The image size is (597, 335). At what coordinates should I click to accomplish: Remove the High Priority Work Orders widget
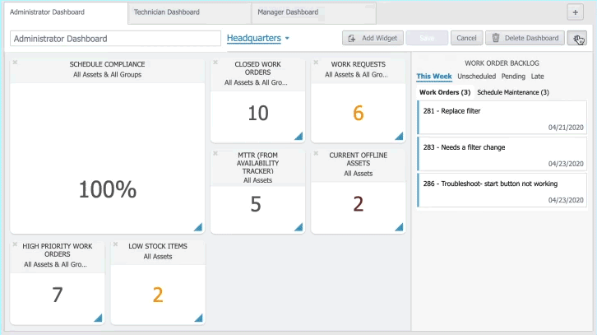pyautogui.click(x=15, y=244)
